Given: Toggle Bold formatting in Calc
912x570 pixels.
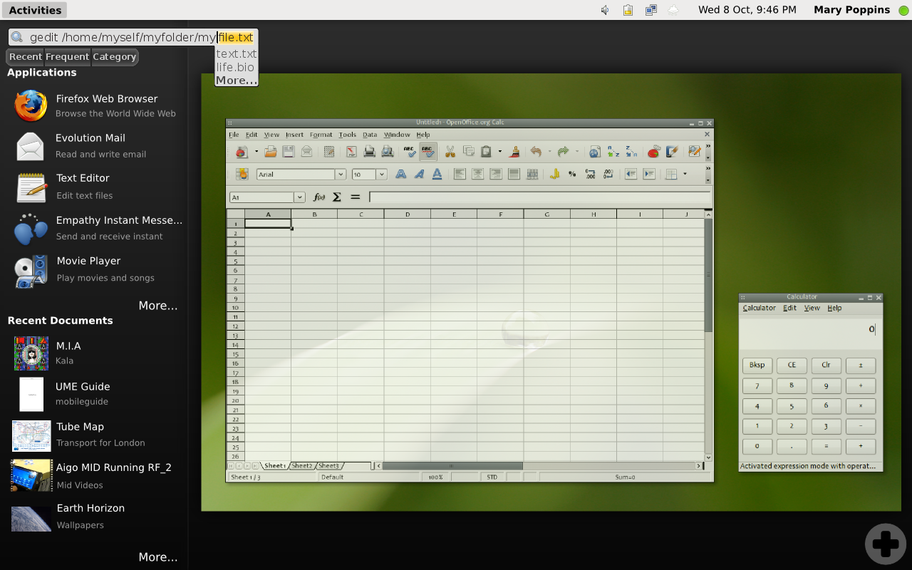Looking at the screenshot, I should tap(401, 174).
